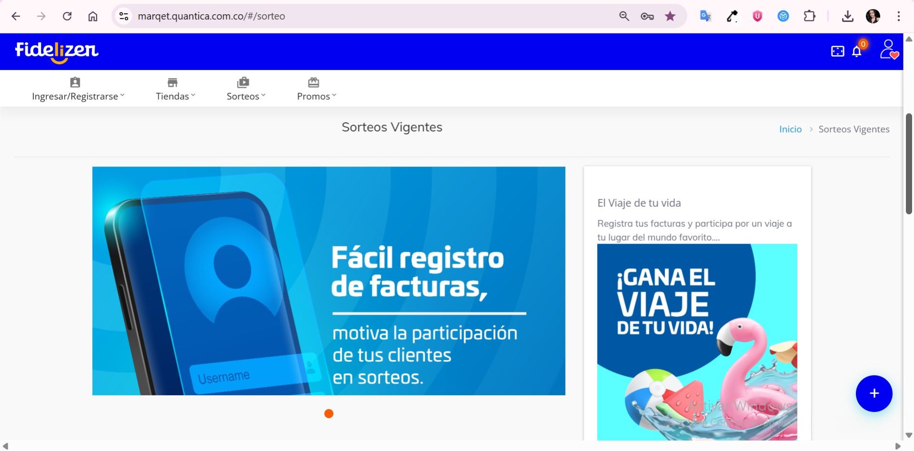The height and width of the screenshot is (451, 914).
Task: Reload the page
Action: (67, 16)
